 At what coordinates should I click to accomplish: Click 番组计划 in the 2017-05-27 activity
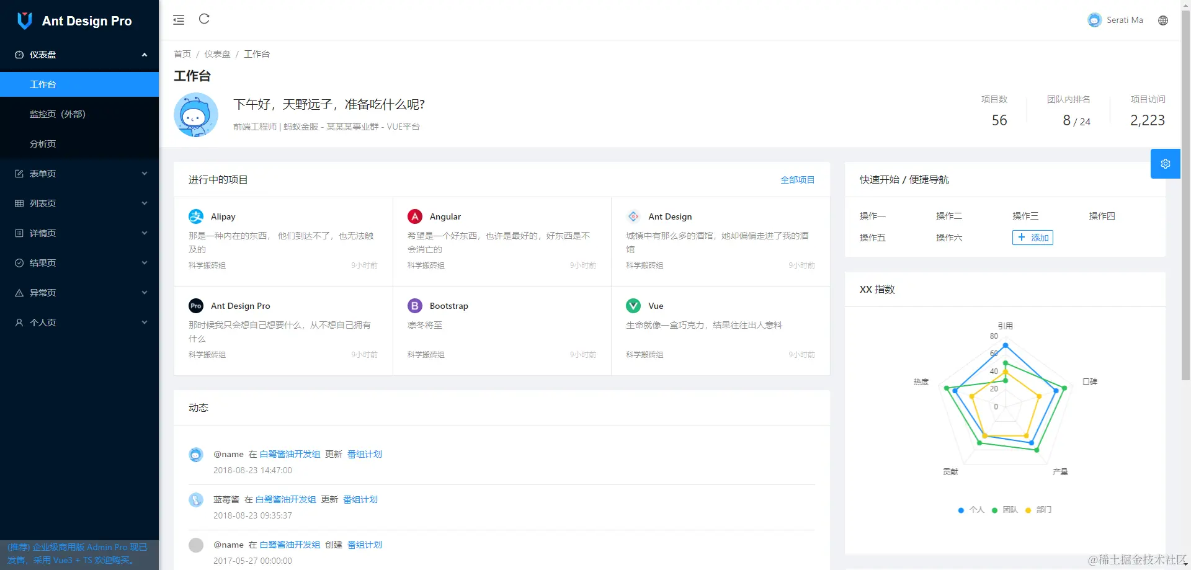click(365, 545)
